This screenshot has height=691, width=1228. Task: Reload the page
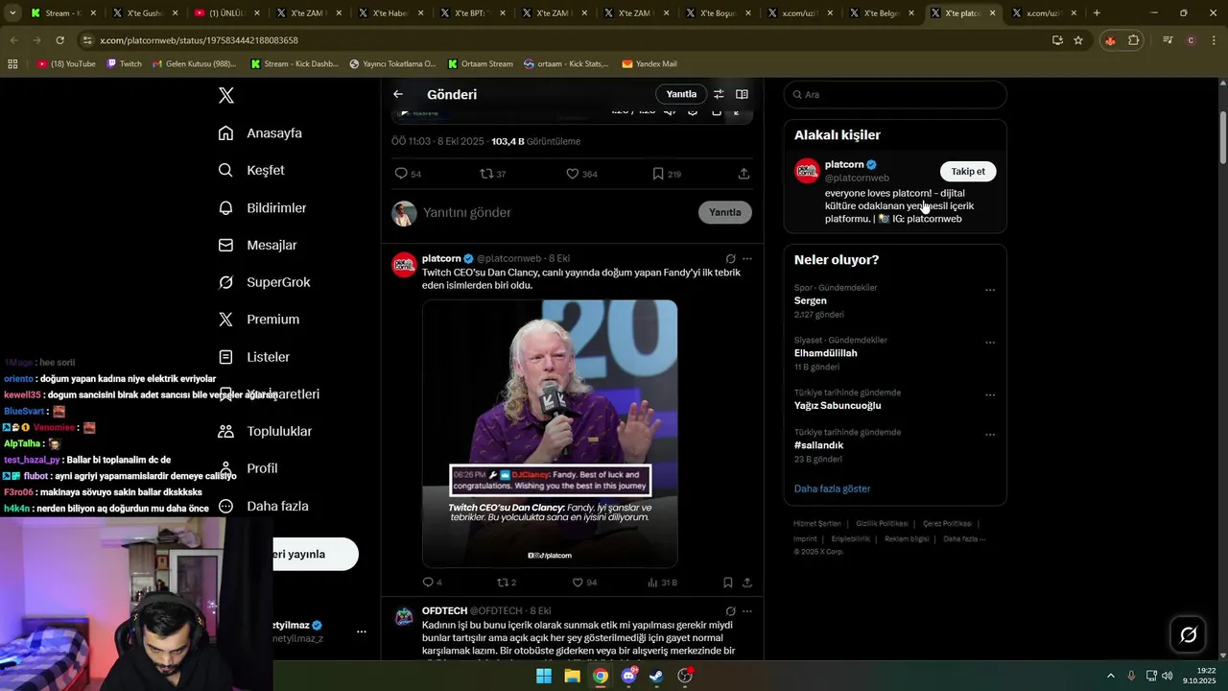click(x=59, y=40)
